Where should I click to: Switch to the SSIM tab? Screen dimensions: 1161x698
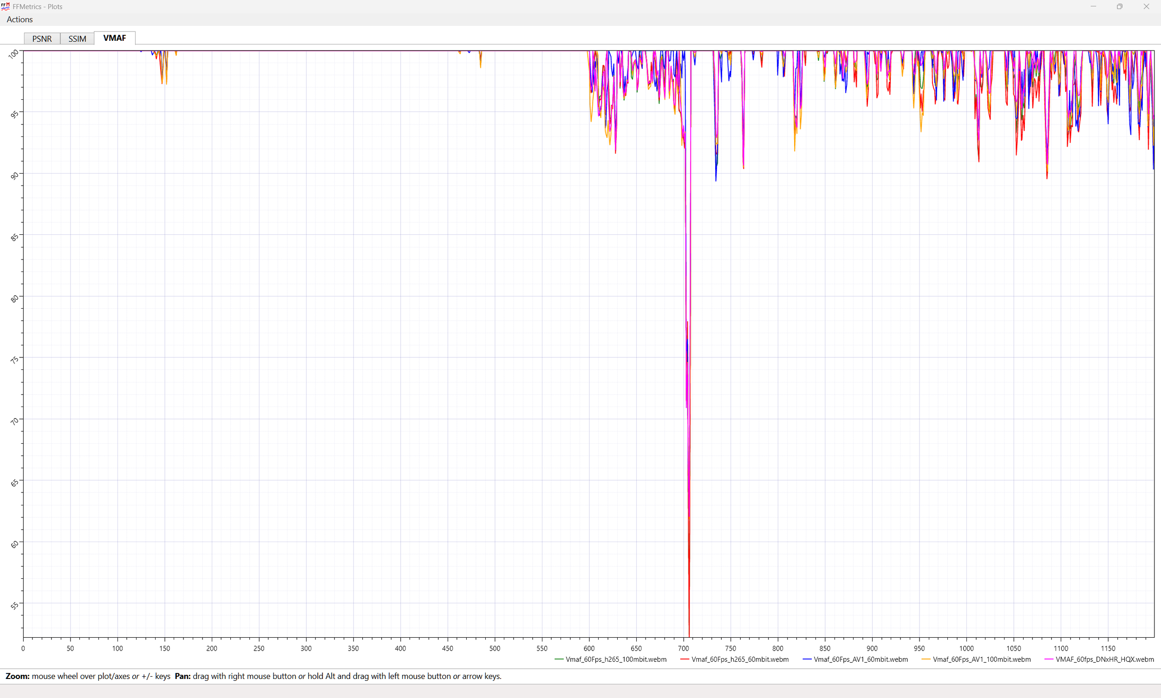coord(77,39)
